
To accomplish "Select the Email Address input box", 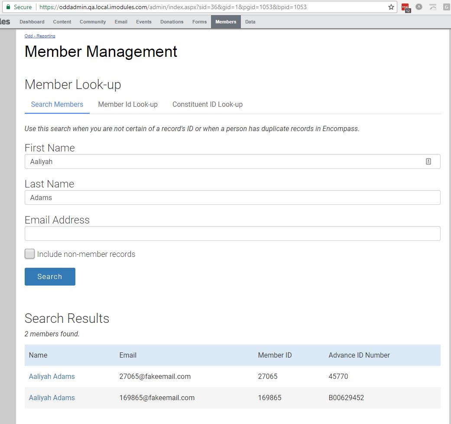I will click(232, 233).
